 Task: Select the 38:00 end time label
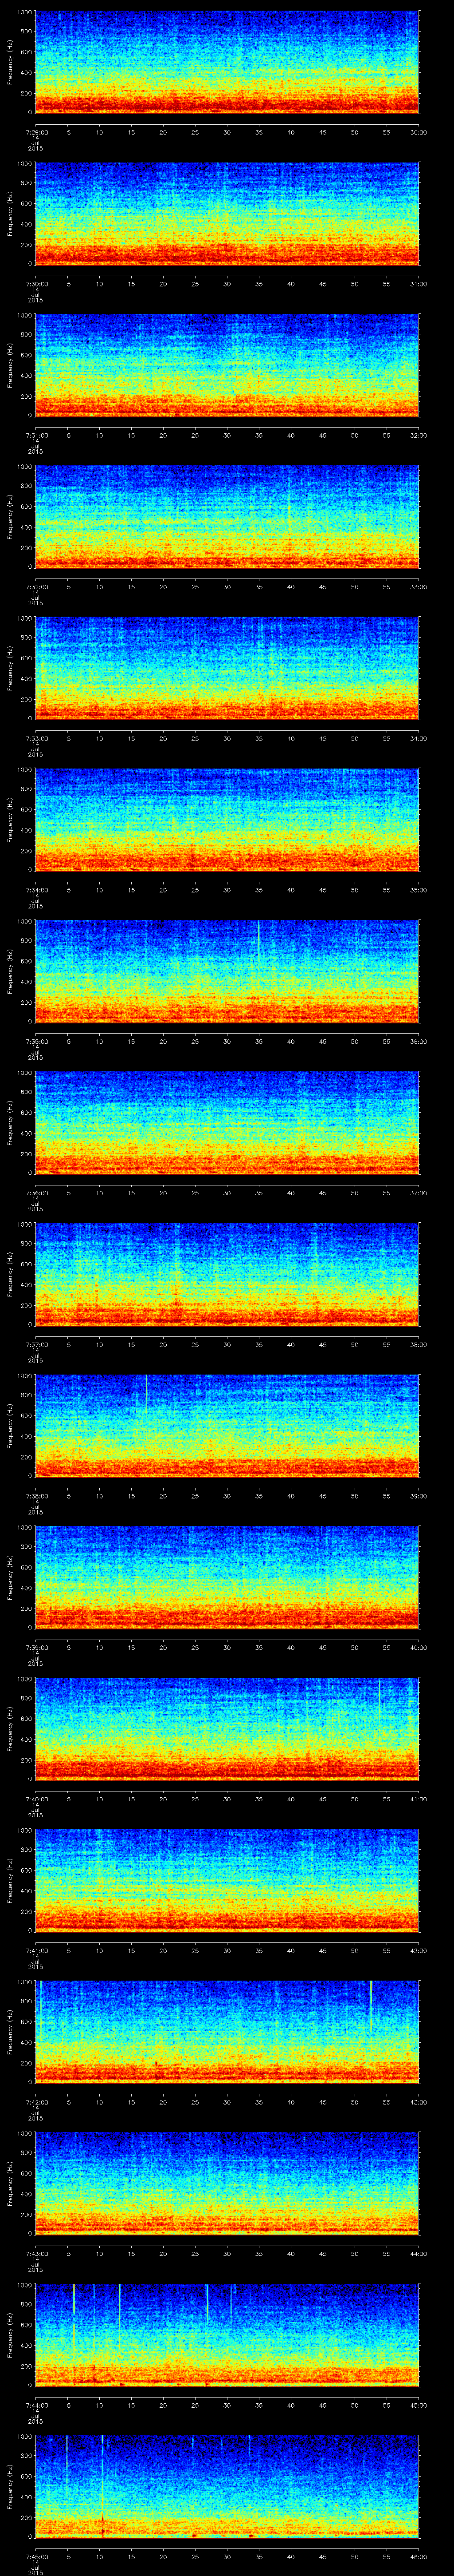coord(418,1344)
